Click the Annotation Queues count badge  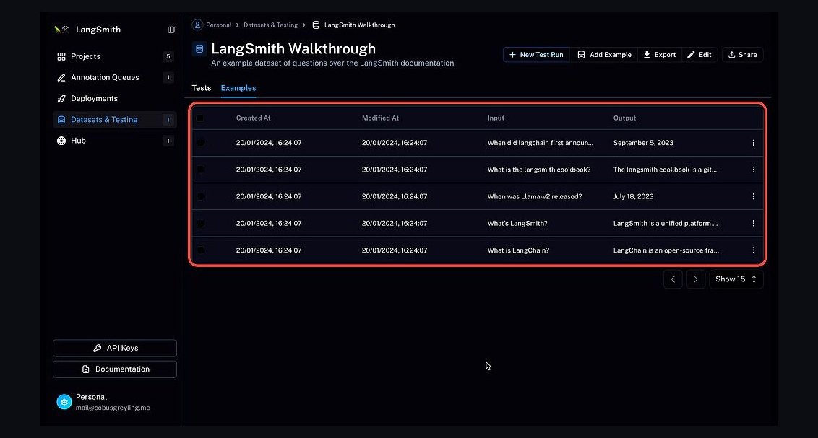[x=168, y=77]
